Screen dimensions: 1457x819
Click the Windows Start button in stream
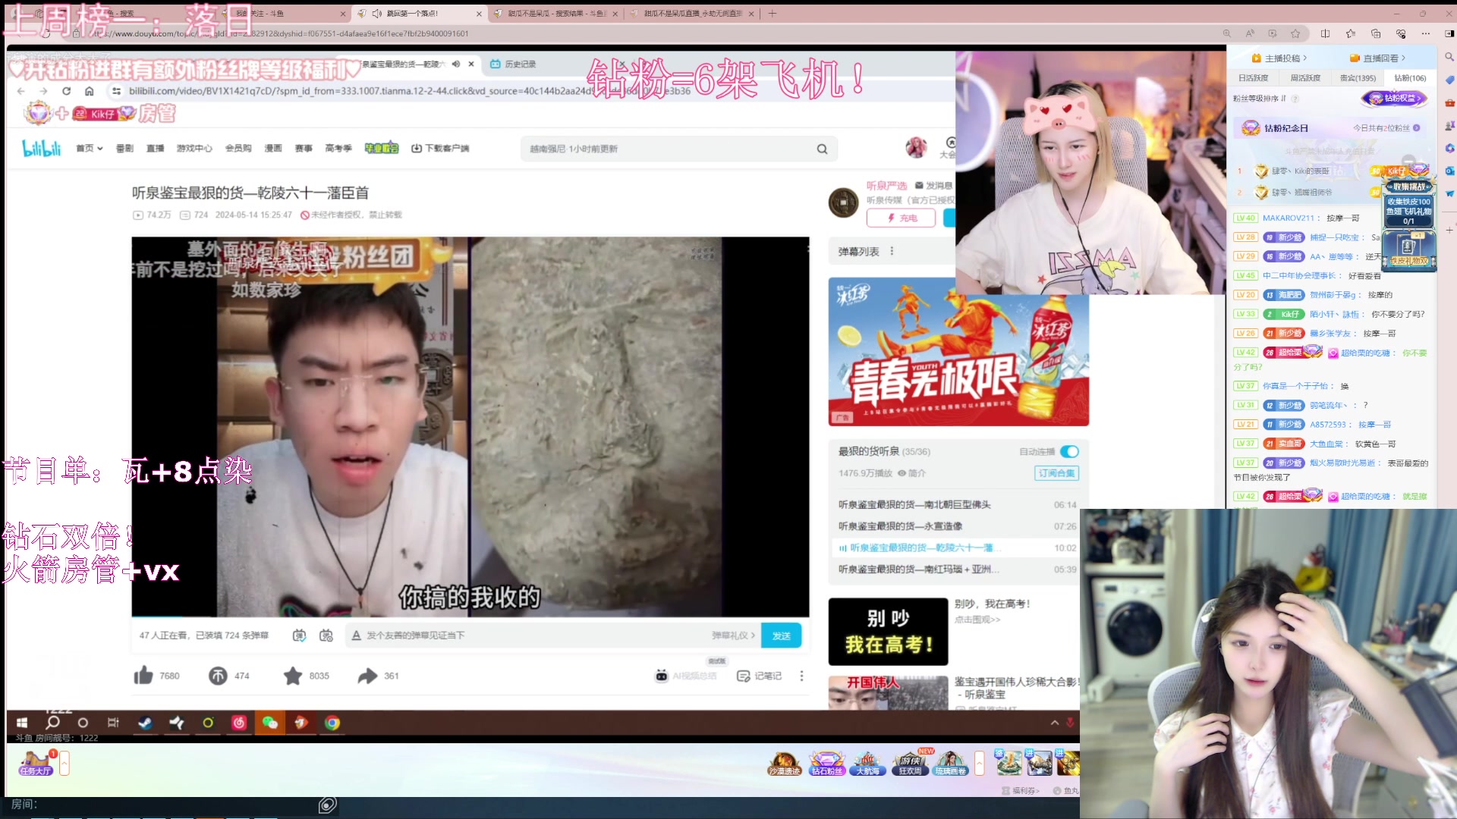pyautogui.click(x=22, y=723)
